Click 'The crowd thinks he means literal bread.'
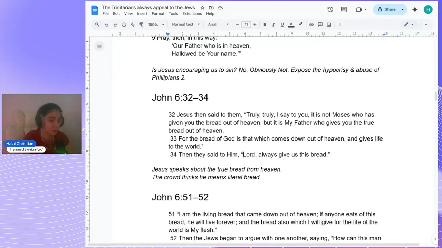This screenshot has height=248, width=442. (x=206, y=177)
